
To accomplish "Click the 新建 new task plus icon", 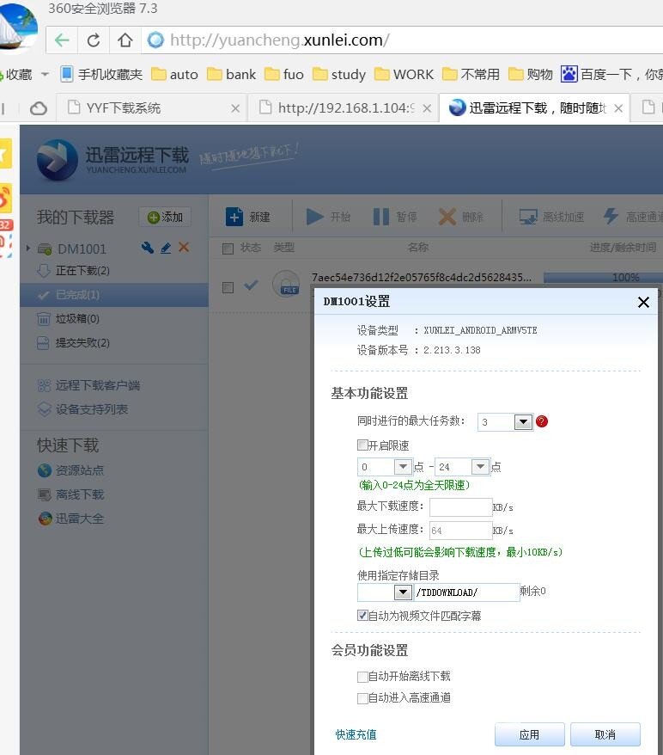I will [234, 218].
